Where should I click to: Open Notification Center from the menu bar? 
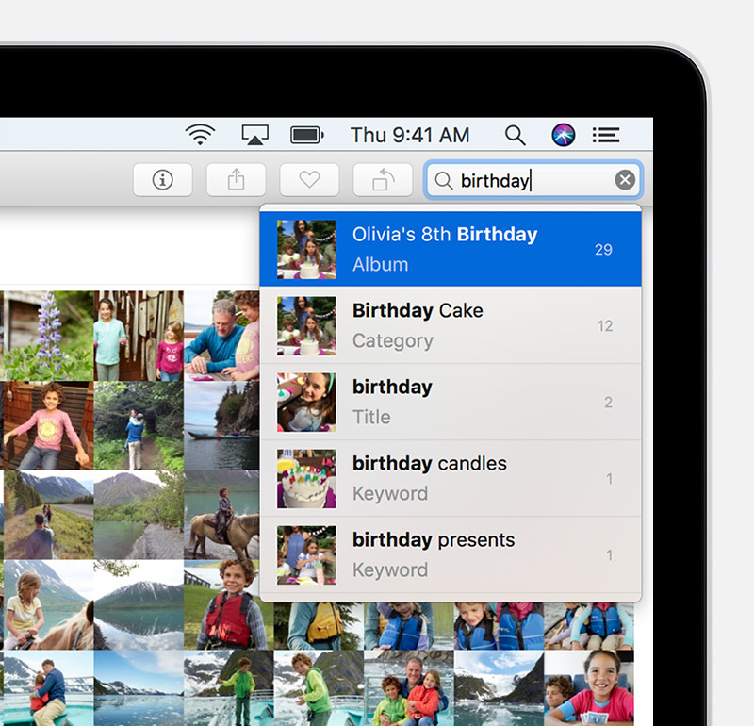pos(605,135)
